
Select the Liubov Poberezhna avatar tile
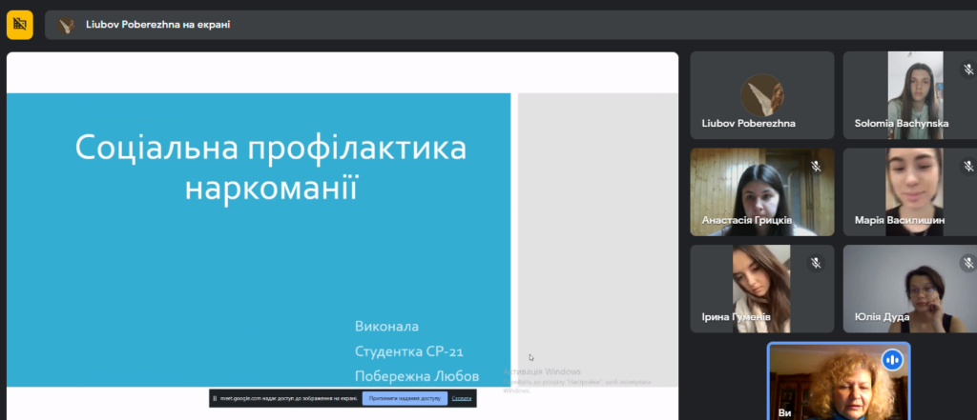(761, 95)
